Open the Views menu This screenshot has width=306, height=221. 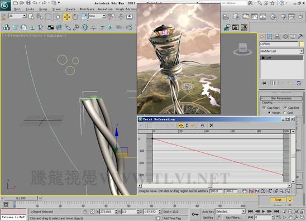pyautogui.click(x=56, y=9)
